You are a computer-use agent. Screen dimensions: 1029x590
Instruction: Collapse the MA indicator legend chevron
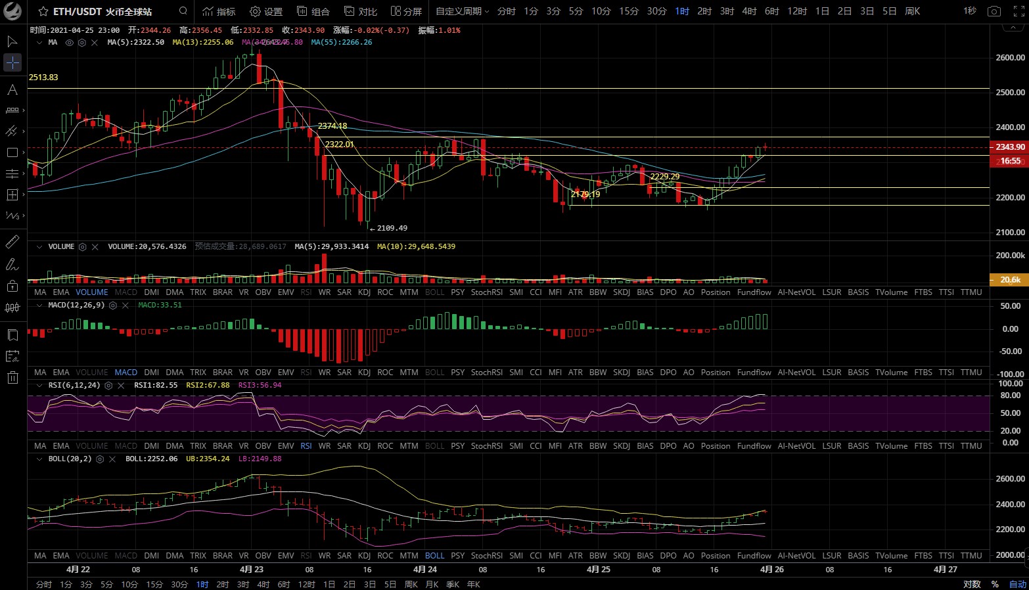click(x=39, y=43)
